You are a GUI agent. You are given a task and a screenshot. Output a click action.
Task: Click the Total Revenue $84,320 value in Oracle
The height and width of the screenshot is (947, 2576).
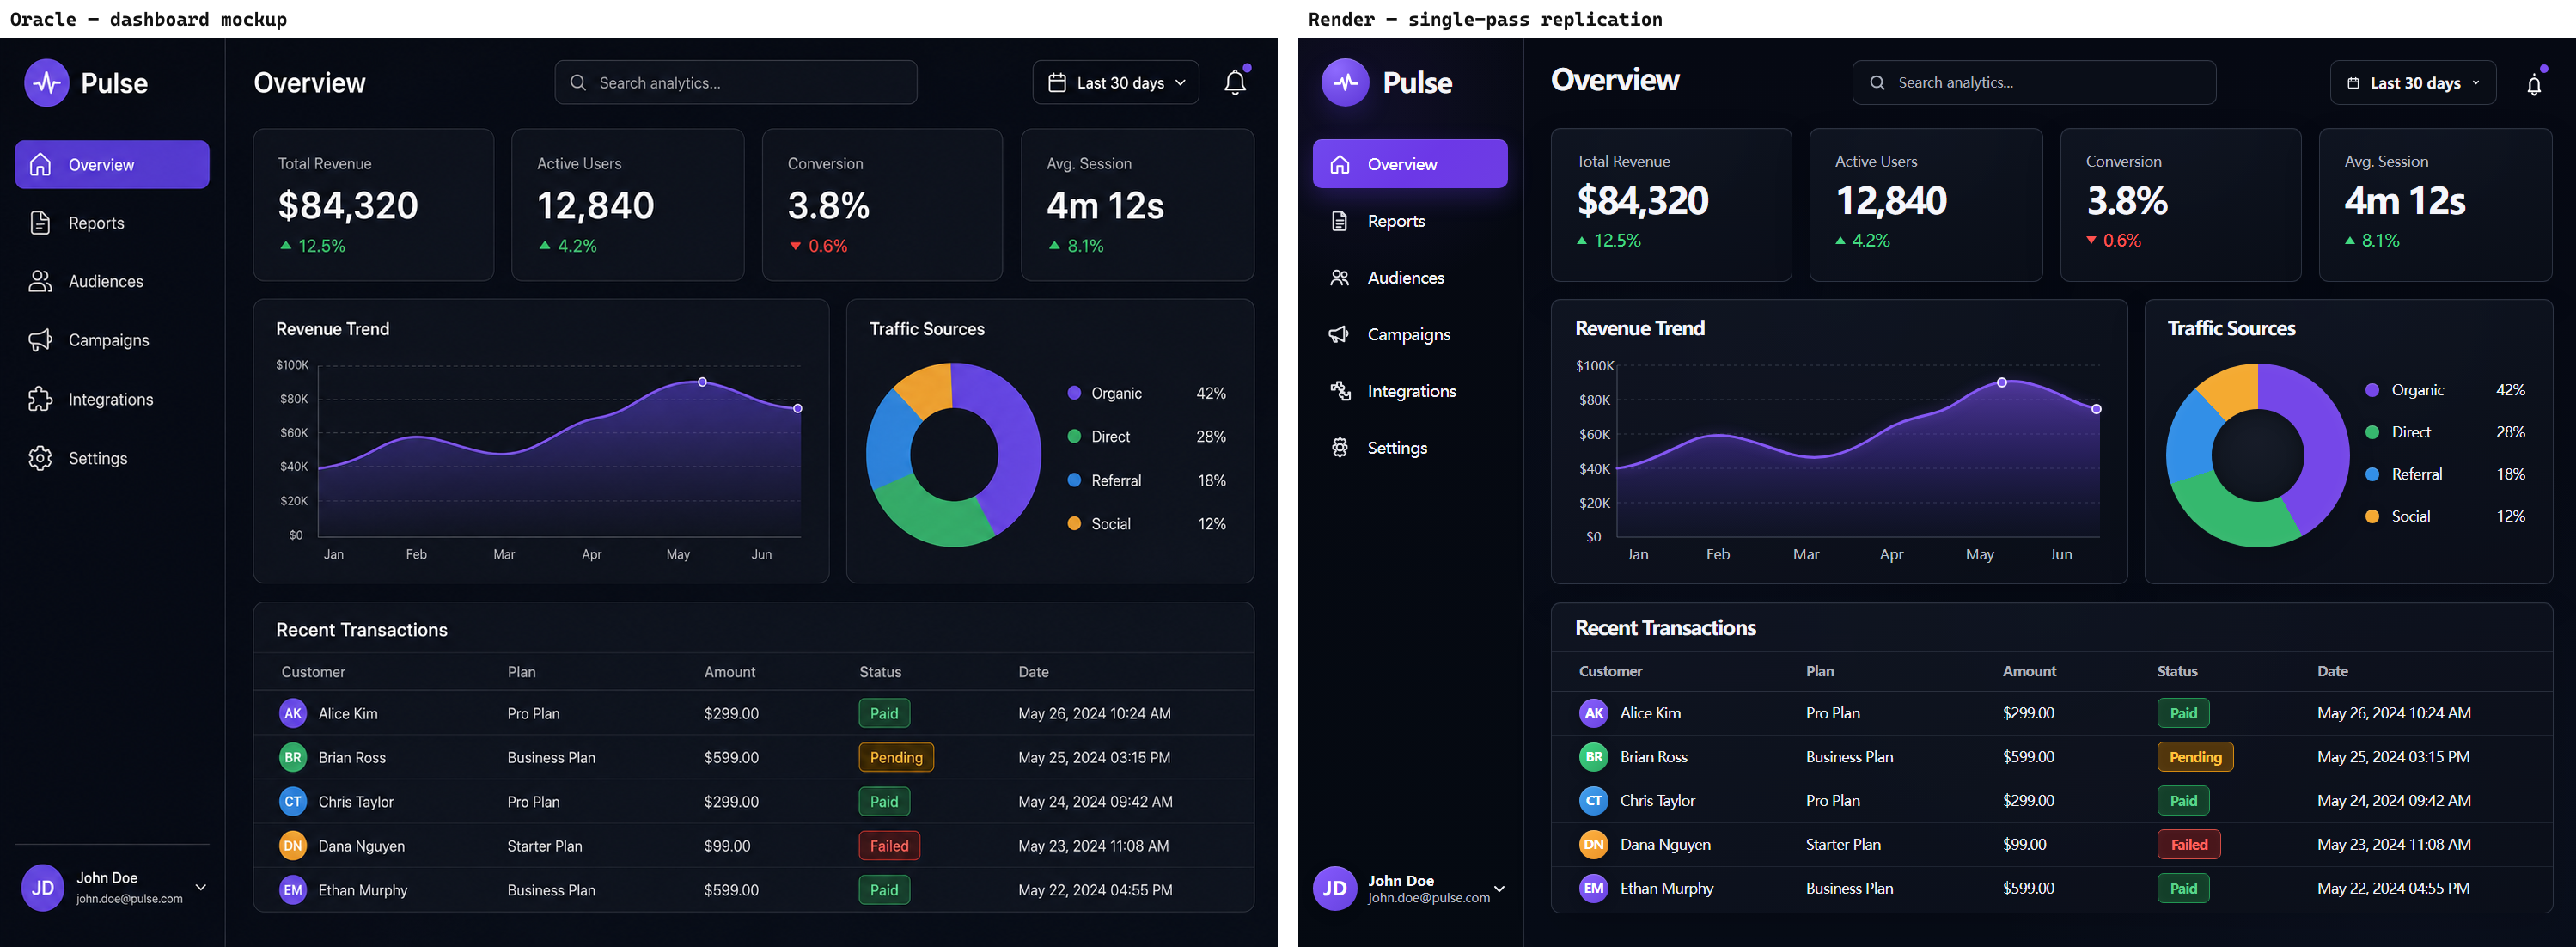(348, 205)
